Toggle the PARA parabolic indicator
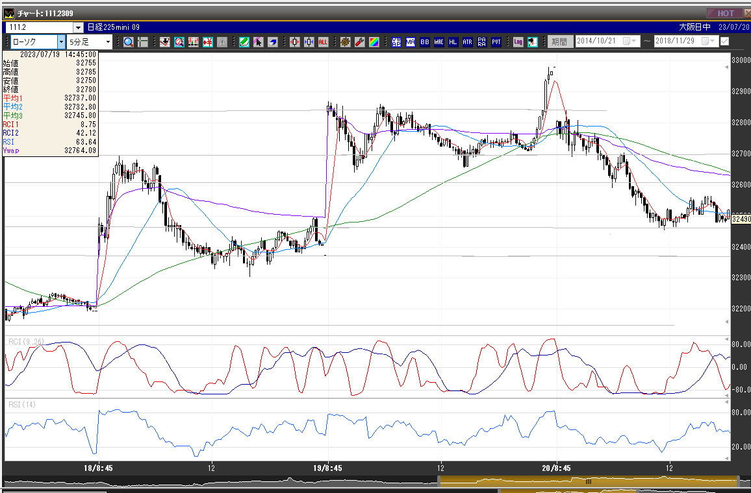The image size is (751, 493). [482, 42]
